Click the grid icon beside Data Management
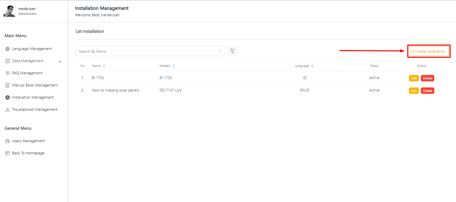456x202 pixels. point(7,61)
